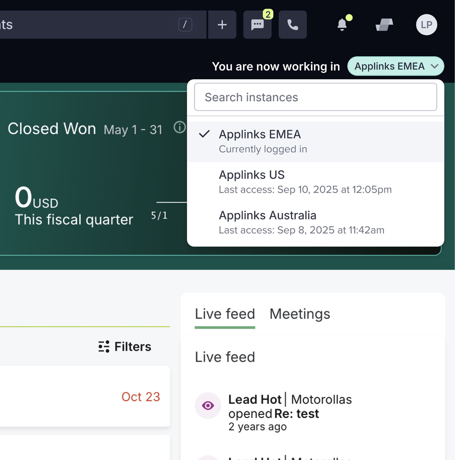
Task: Click the Closed Won info icon
Action: pos(180,127)
